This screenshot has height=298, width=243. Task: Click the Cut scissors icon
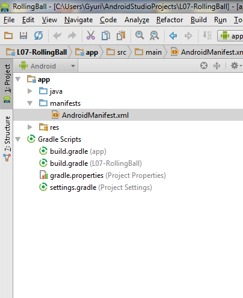click(91, 35)
